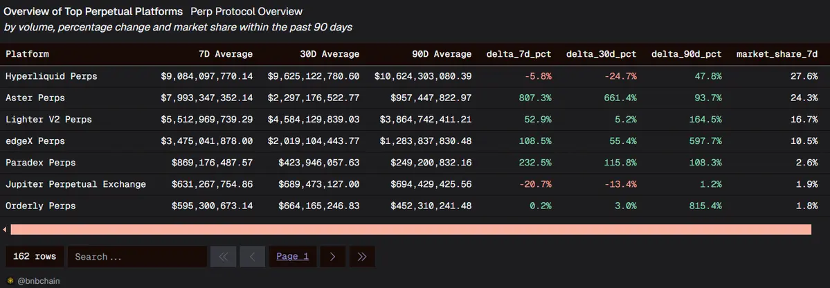
Task: Go to the next page arrow
Action: [332, 256]
